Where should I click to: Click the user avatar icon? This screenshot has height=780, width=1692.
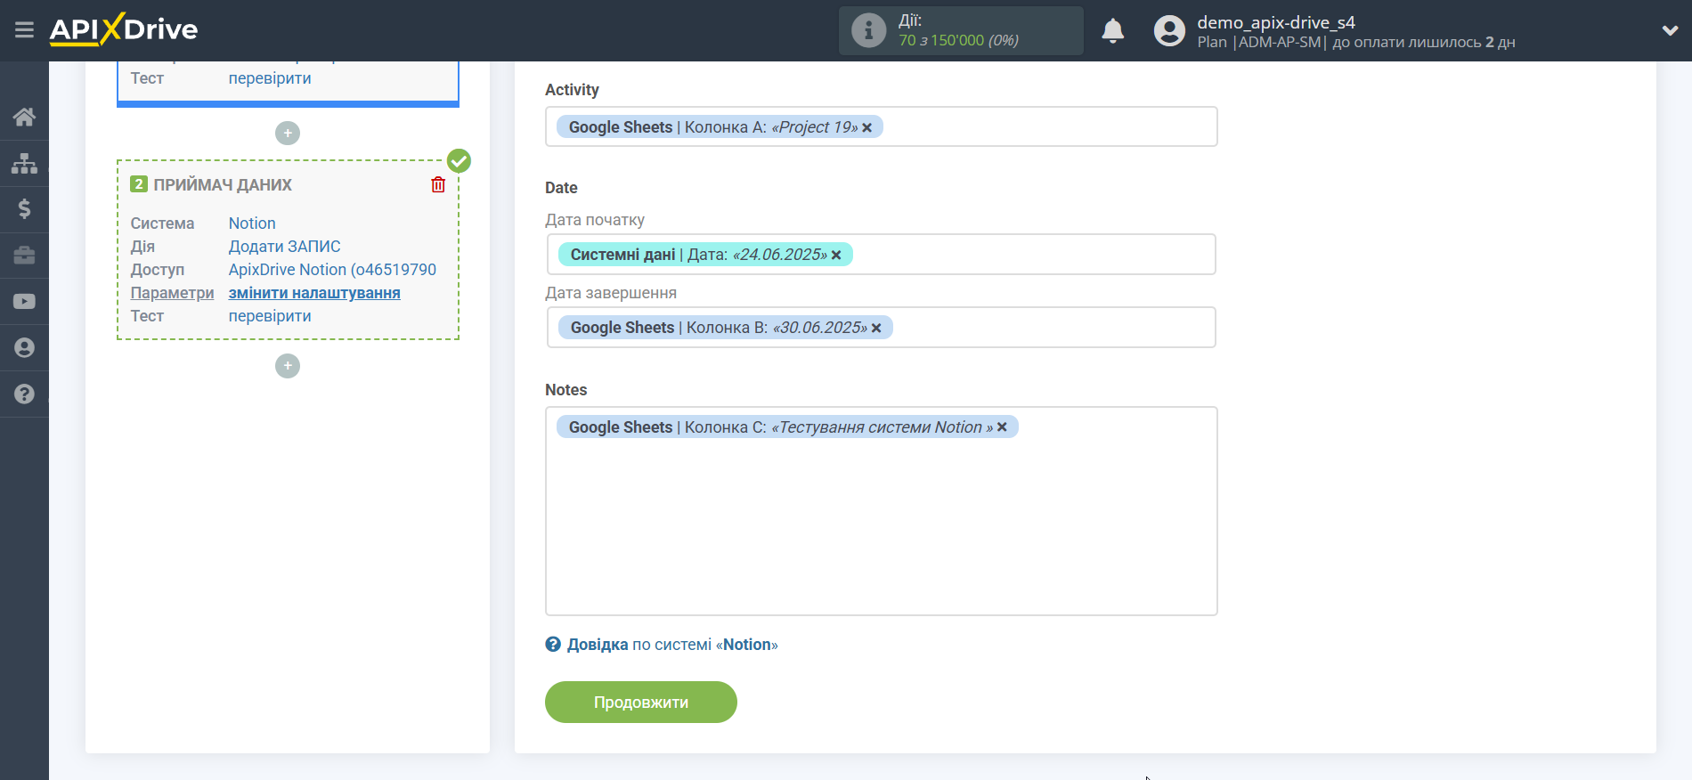1169,31
